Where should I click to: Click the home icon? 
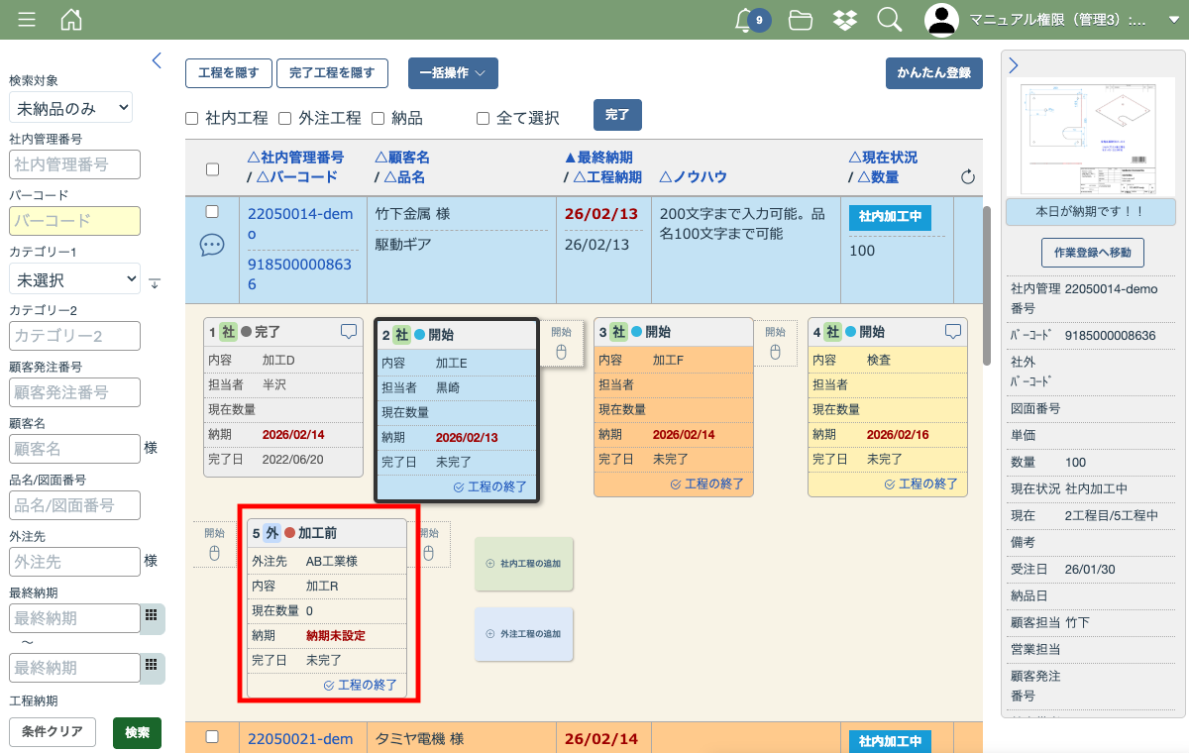pos(71,20)
